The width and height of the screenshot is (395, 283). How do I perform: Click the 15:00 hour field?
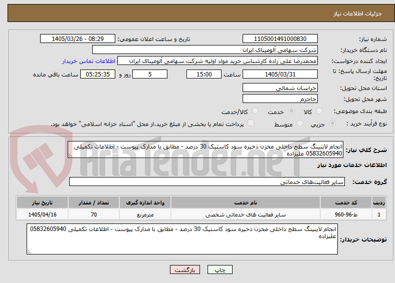point(204,74)
